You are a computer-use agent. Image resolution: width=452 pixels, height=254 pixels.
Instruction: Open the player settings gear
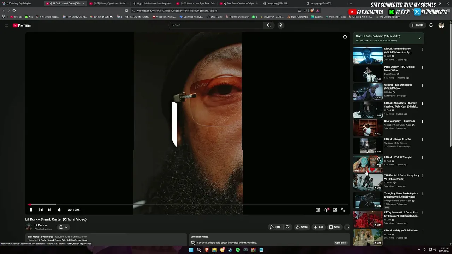click(326, 210)
